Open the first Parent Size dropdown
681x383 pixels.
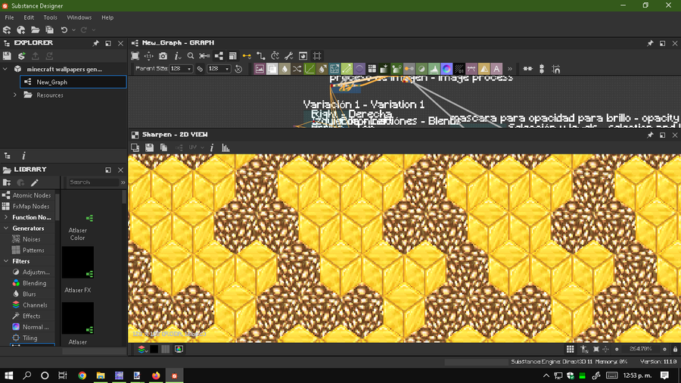pyautogui.click(x=182, y=69)
